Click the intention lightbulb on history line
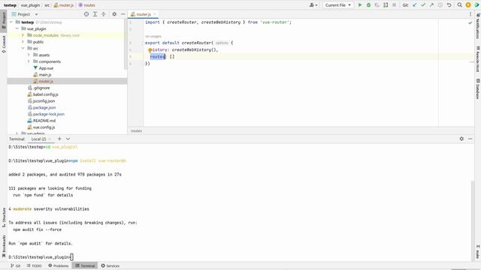Image resolution: width=481 pixels, height=270 pixels. pyautogui.click(x=150, y=50)
